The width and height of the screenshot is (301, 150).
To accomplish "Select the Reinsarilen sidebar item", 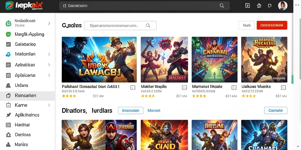I will click(x=27, y=96).
